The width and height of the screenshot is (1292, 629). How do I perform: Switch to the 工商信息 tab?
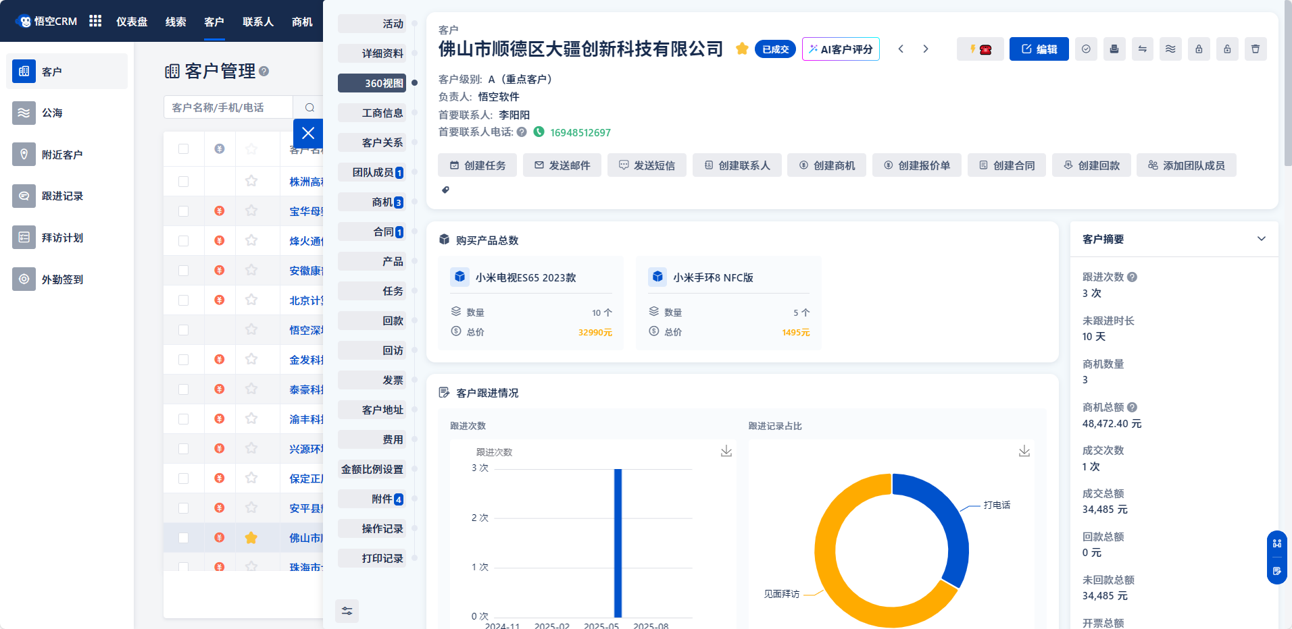pos(372,113)
